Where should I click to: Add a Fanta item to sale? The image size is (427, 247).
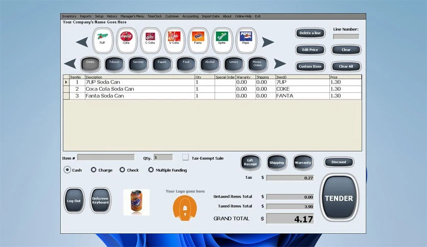tap(198, 40)
